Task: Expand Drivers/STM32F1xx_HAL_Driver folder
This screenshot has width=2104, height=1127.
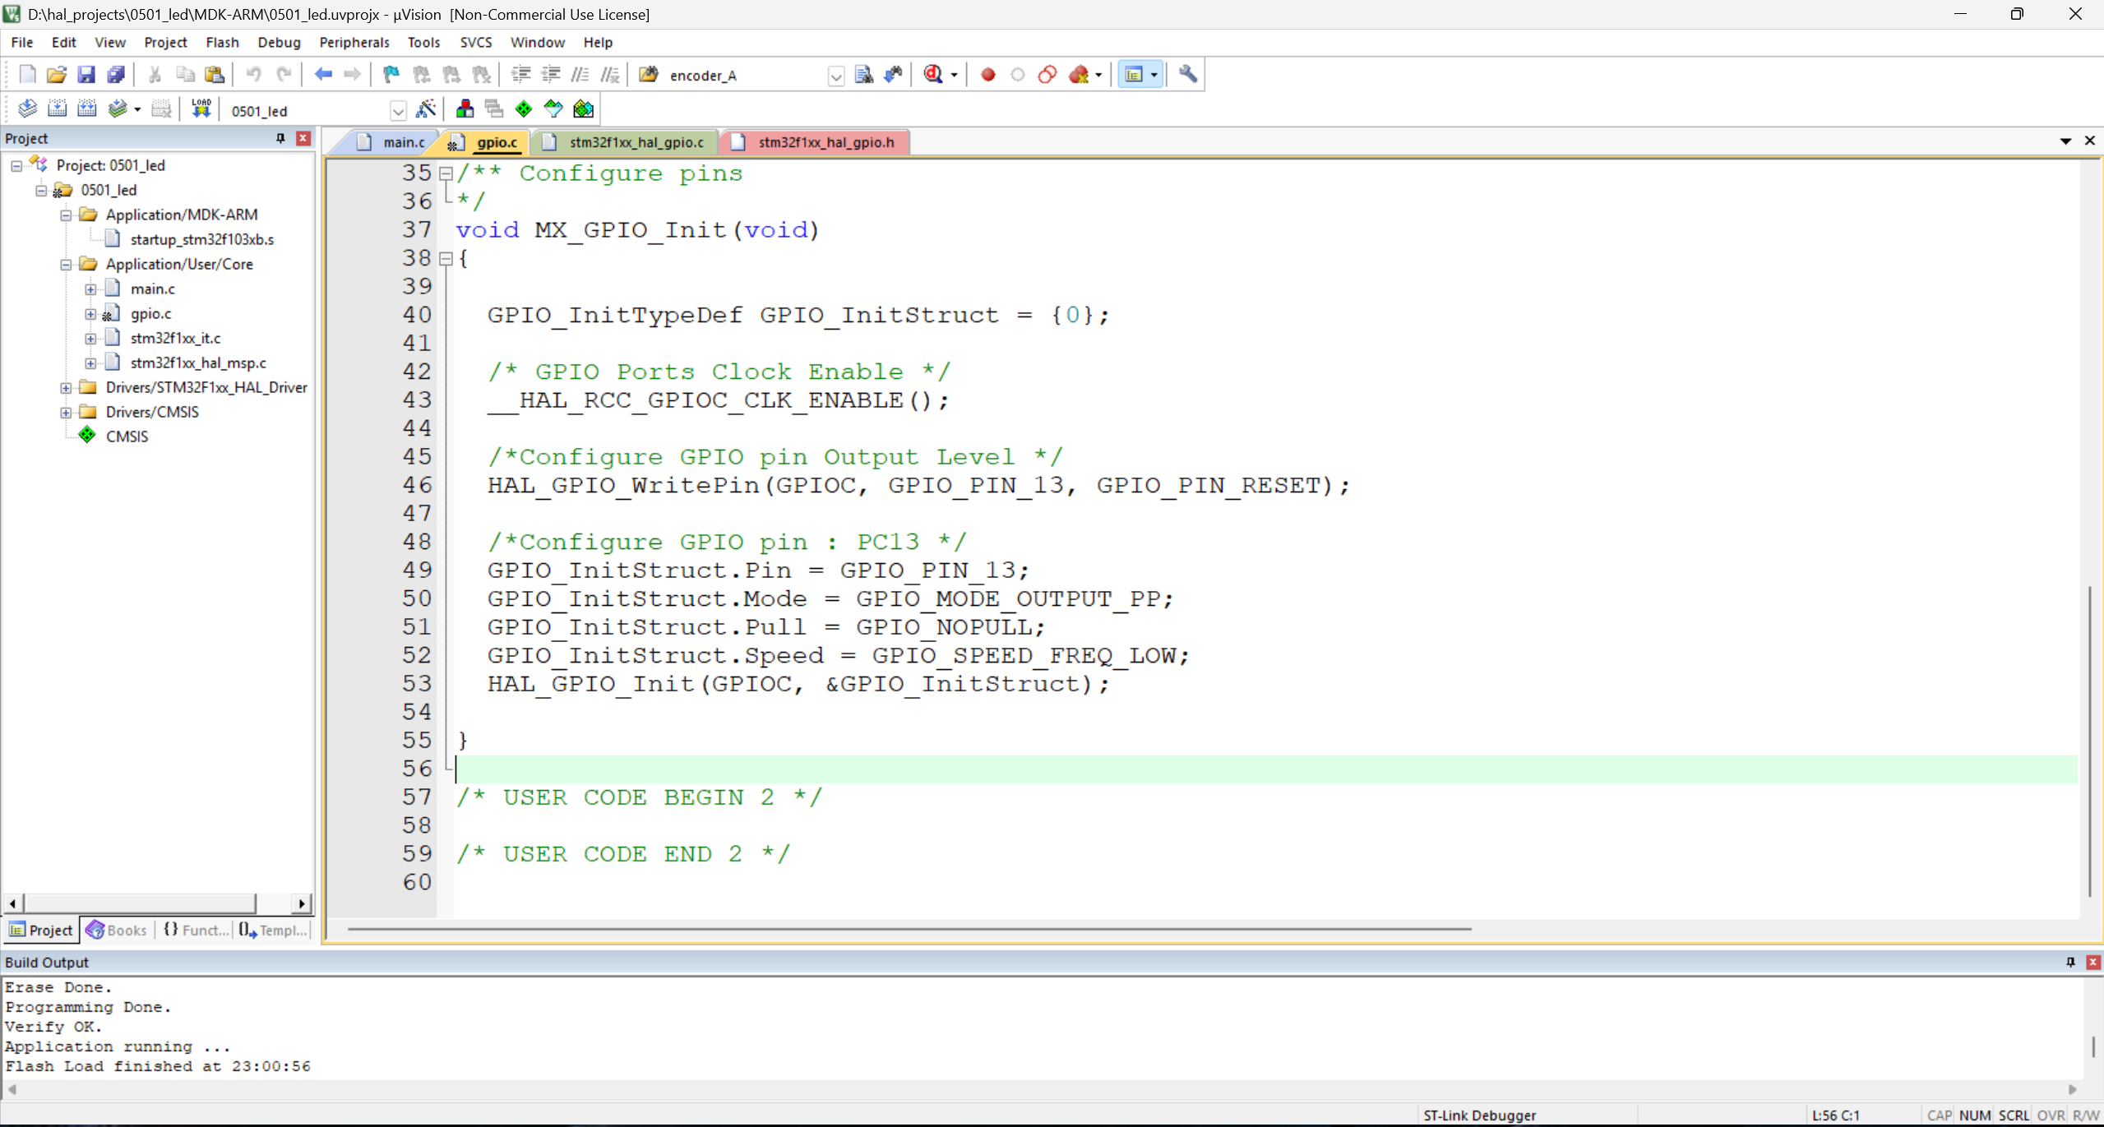Action: 66,388
